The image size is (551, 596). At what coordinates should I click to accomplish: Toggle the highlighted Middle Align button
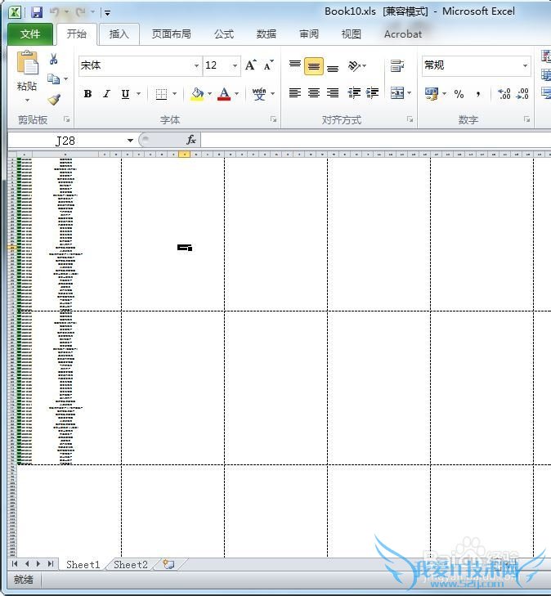[x=314, y=66]
